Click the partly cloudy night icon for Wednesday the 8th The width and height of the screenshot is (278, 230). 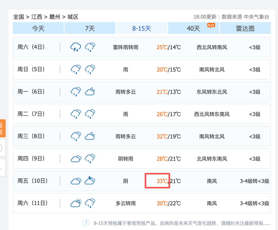point(90,136)
